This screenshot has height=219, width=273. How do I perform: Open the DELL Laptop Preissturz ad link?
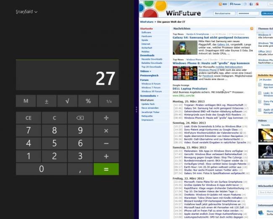(190, 89)
